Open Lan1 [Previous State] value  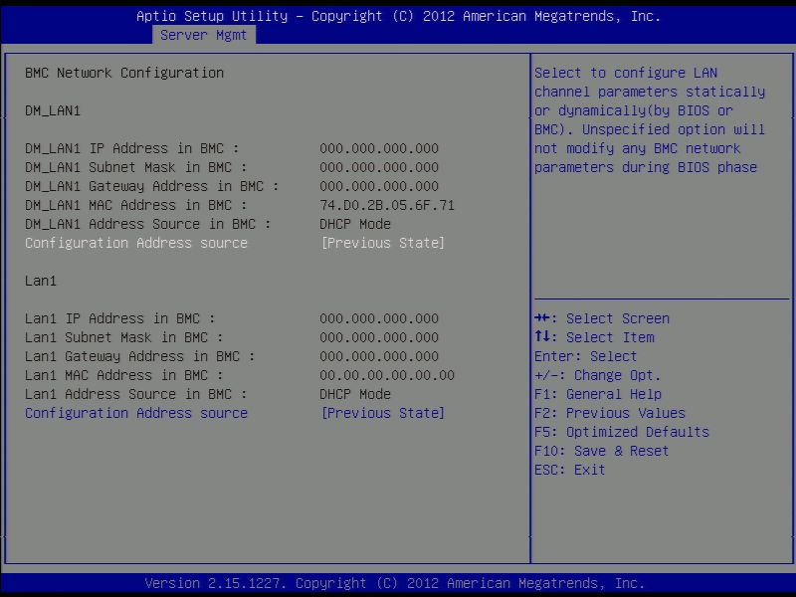tap(383, 413)
